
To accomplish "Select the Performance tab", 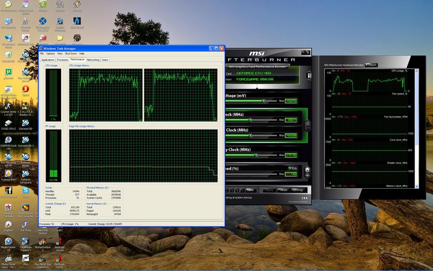I will (77, 59).
